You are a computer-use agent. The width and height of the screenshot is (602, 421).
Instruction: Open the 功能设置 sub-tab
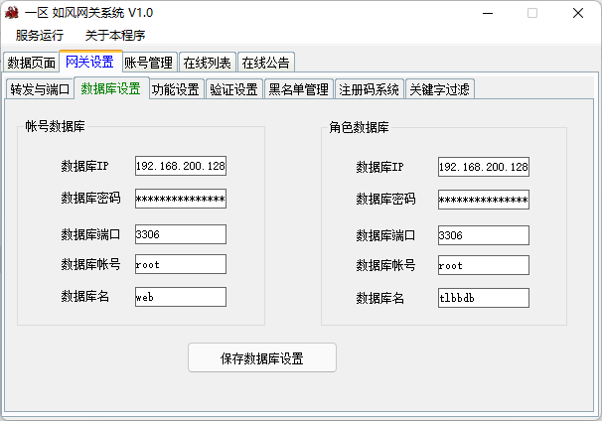click(176, 89)
